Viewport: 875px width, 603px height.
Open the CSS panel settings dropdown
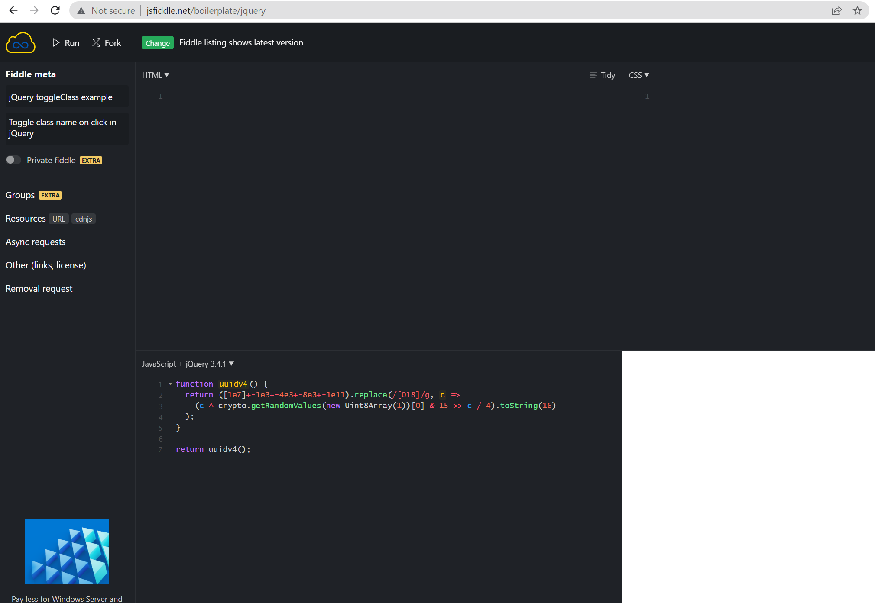pyautogui.click(x=638, y=75)
